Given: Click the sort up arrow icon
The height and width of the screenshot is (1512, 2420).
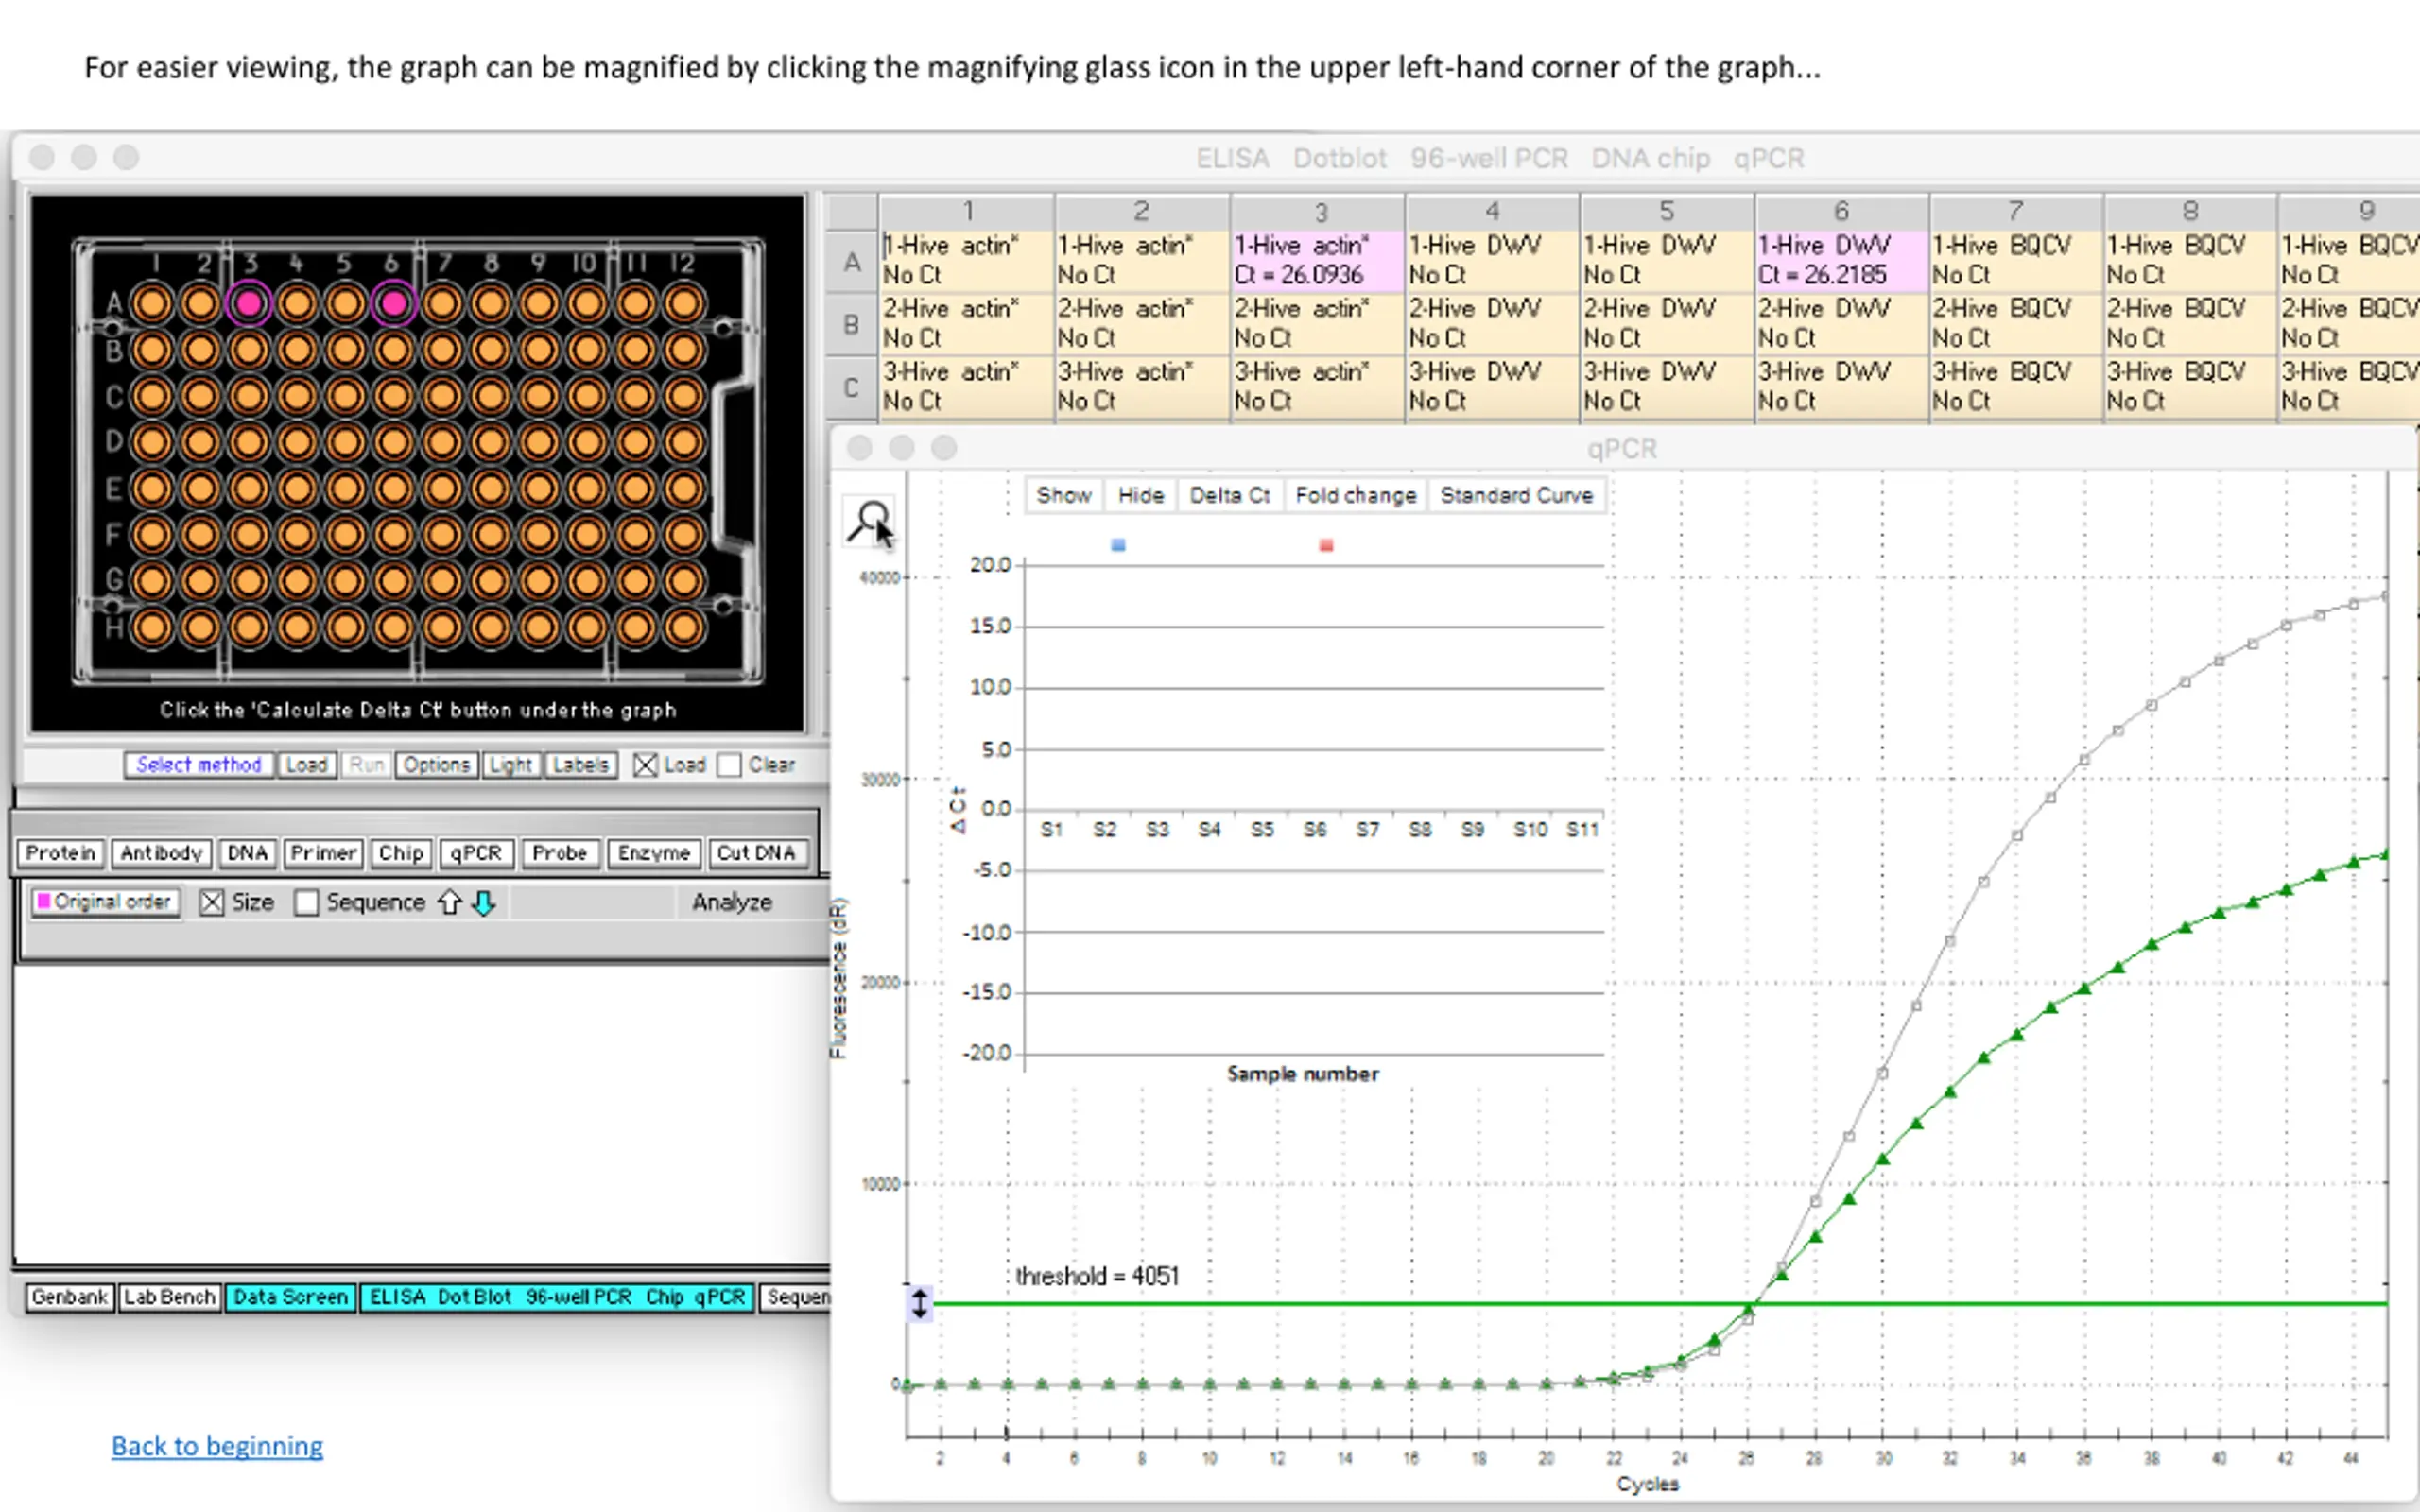Looking at the screenshot, I should tap(450, 903).
